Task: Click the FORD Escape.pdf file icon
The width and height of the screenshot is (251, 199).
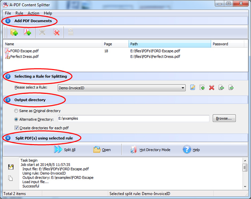Action: click(x=7, y=51)
